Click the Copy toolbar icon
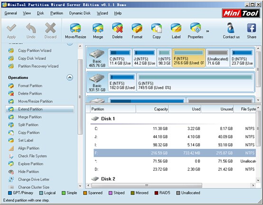This screenshot has height=205, width=263. (x=157, y=28)
